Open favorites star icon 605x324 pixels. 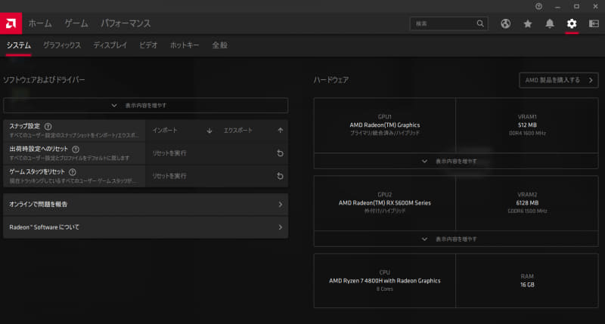coord(527,23)
